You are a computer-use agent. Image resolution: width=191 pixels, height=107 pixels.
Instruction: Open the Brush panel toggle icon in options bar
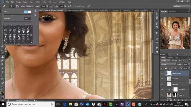(18, 6)
